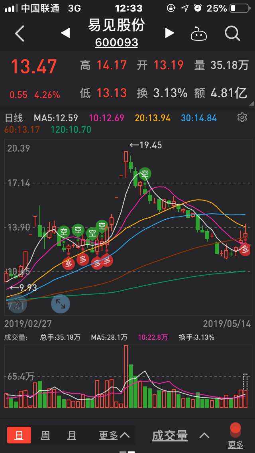Screen dimensions: 255x453
Task: Tap the MA 10:12.69 indicator label
Action: pyautogui.click(x=106, y=118)
